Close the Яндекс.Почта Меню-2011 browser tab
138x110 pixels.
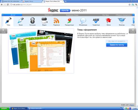pos(63,1)
